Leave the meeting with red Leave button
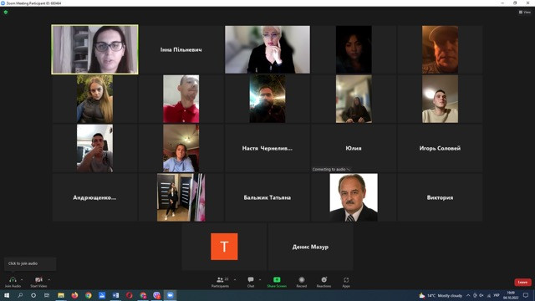Image resolution: width=535 pixels, height=301 pixels. coord(522,283)
